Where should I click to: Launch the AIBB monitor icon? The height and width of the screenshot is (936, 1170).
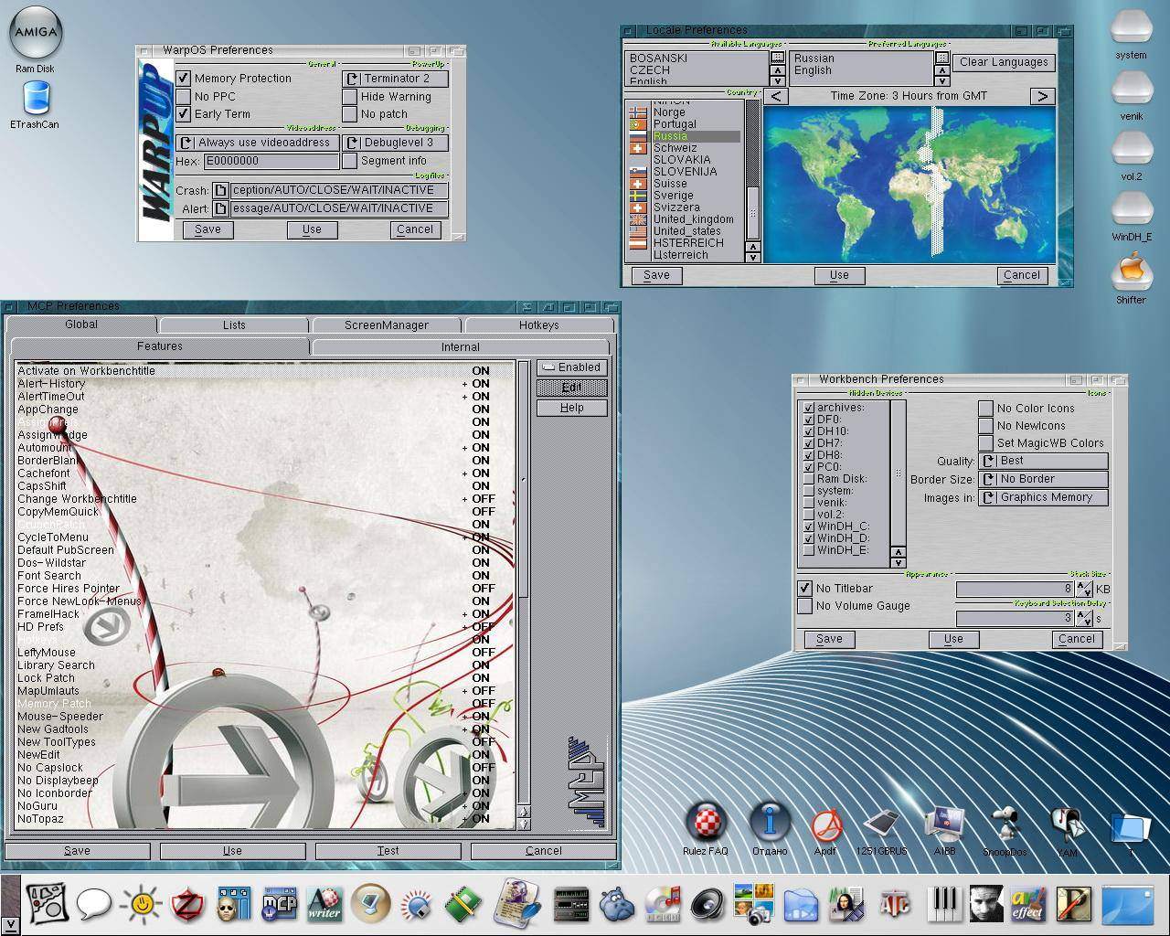[944, 826]
